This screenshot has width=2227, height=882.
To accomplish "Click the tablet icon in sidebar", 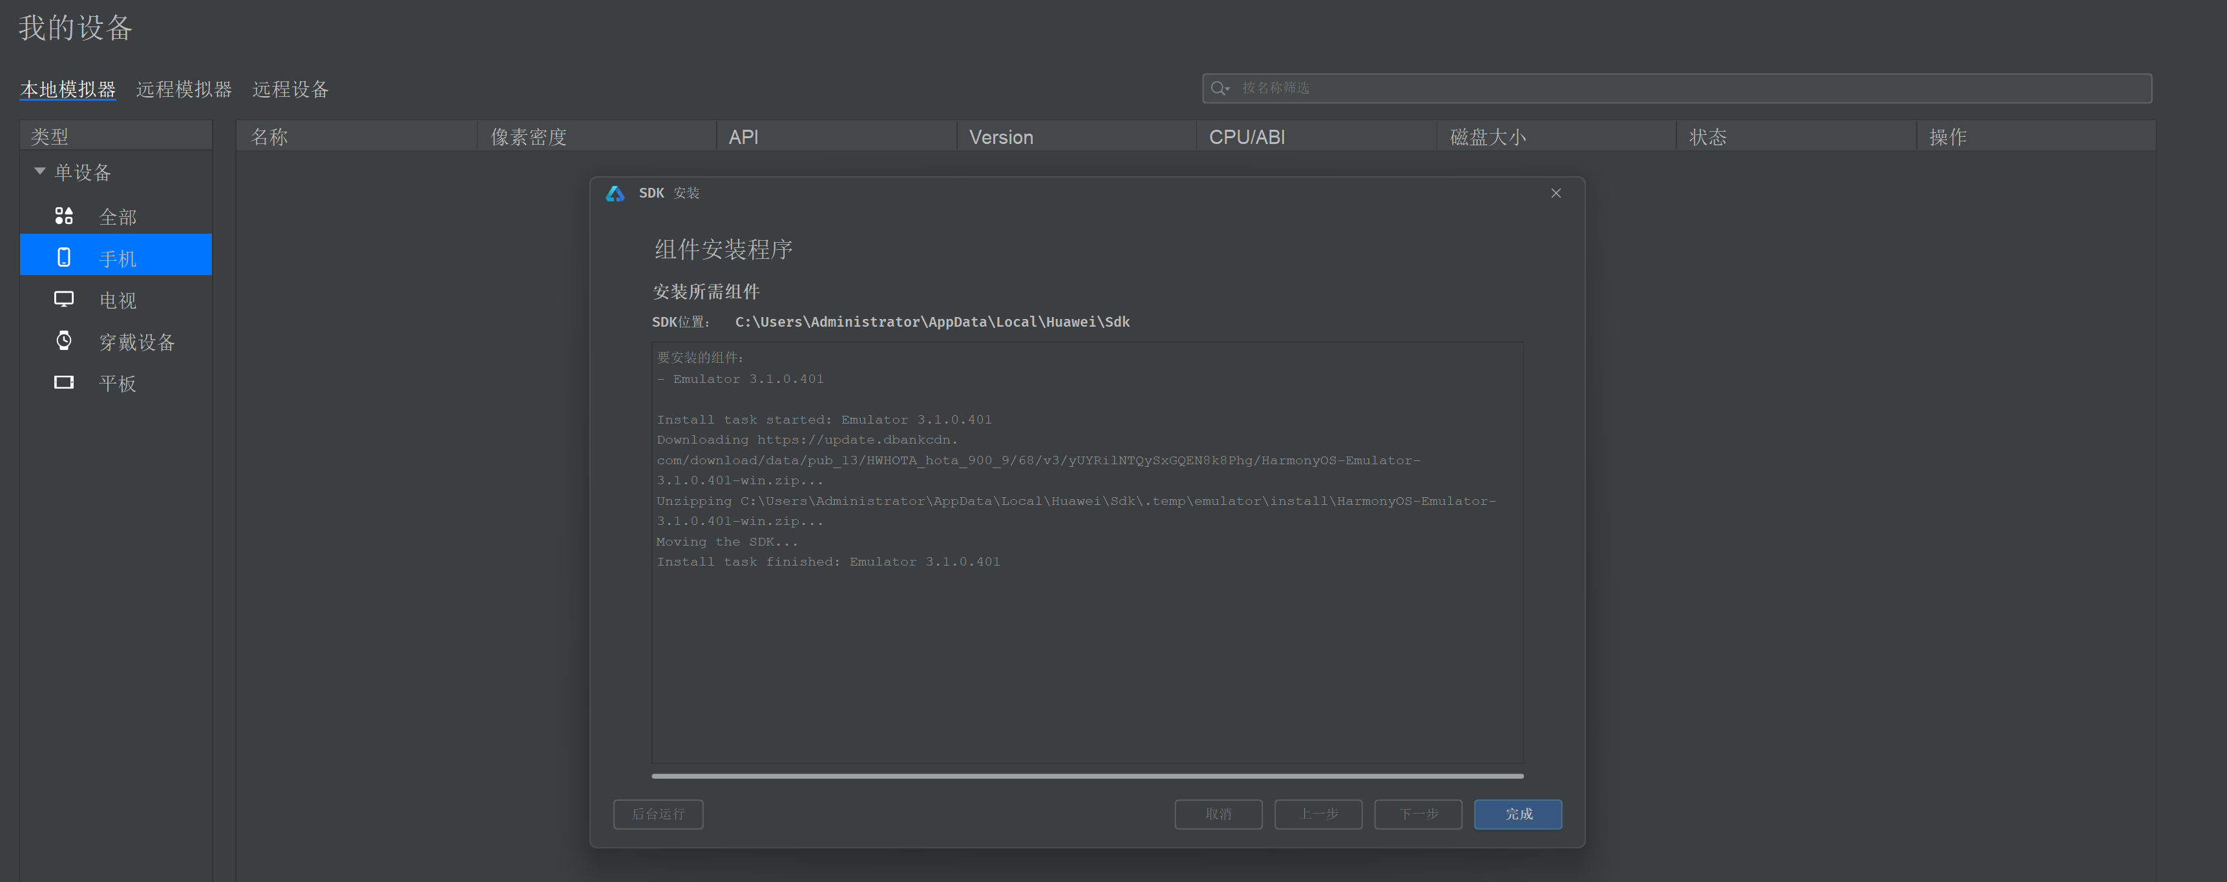I will (x=64, y=382).
